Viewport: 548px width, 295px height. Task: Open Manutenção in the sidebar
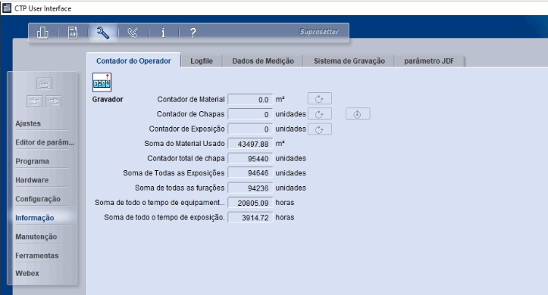coord(36,237)
